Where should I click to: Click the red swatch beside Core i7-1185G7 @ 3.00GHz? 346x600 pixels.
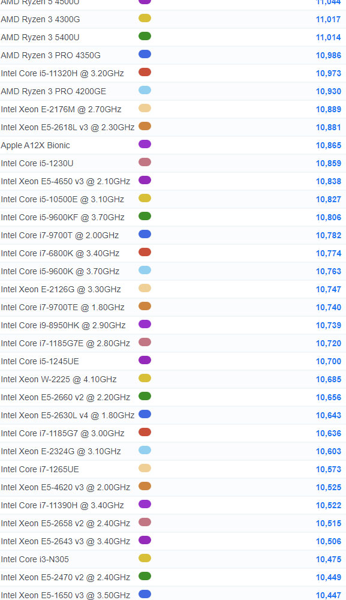(145, 432)
